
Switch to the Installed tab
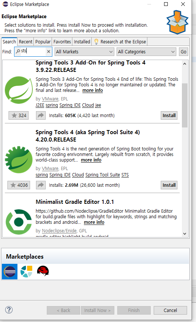tap(82, 42)
